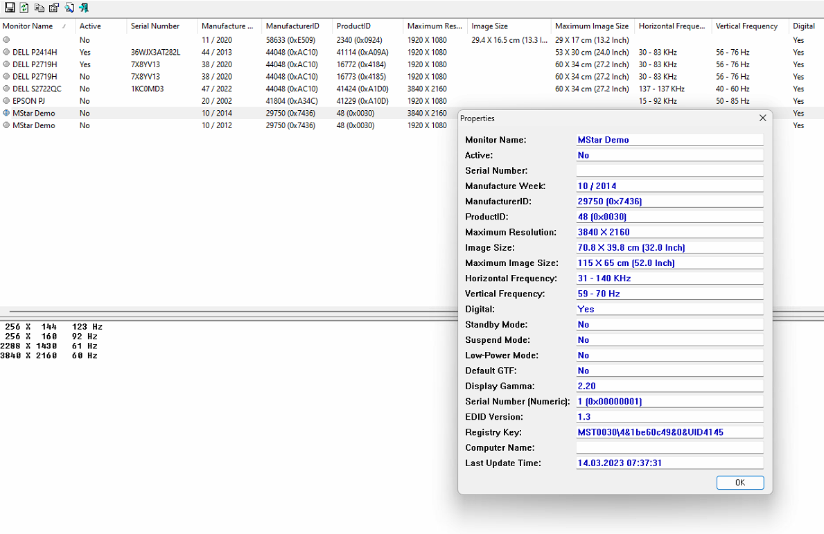Image resolution: width=824 pixels, height=534 pixels.
Task: Sort by the Digital column header
Action: pos(806,26)
